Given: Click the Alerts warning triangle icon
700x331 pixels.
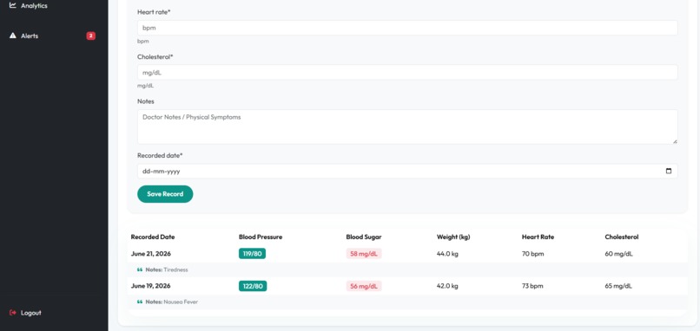Looking at the screenshot, I should click(12, 36).
